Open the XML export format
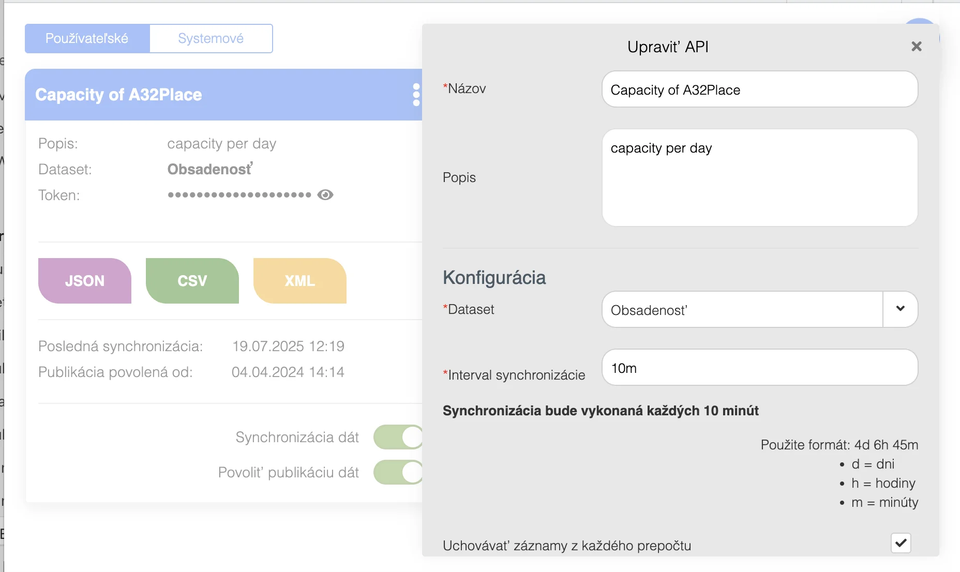 [x=299, y=281]
